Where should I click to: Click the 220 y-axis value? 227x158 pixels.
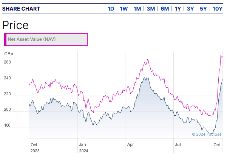pyautogui.click(x=8, y=94)
